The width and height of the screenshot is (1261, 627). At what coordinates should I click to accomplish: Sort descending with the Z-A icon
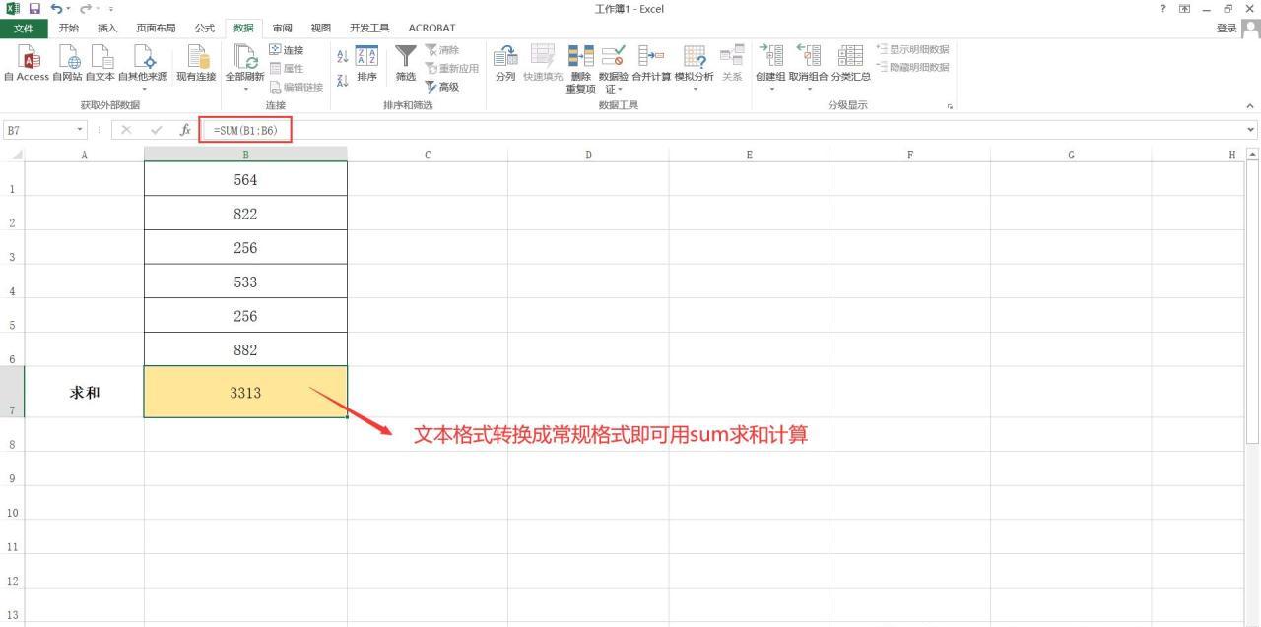tap(342, 80)
